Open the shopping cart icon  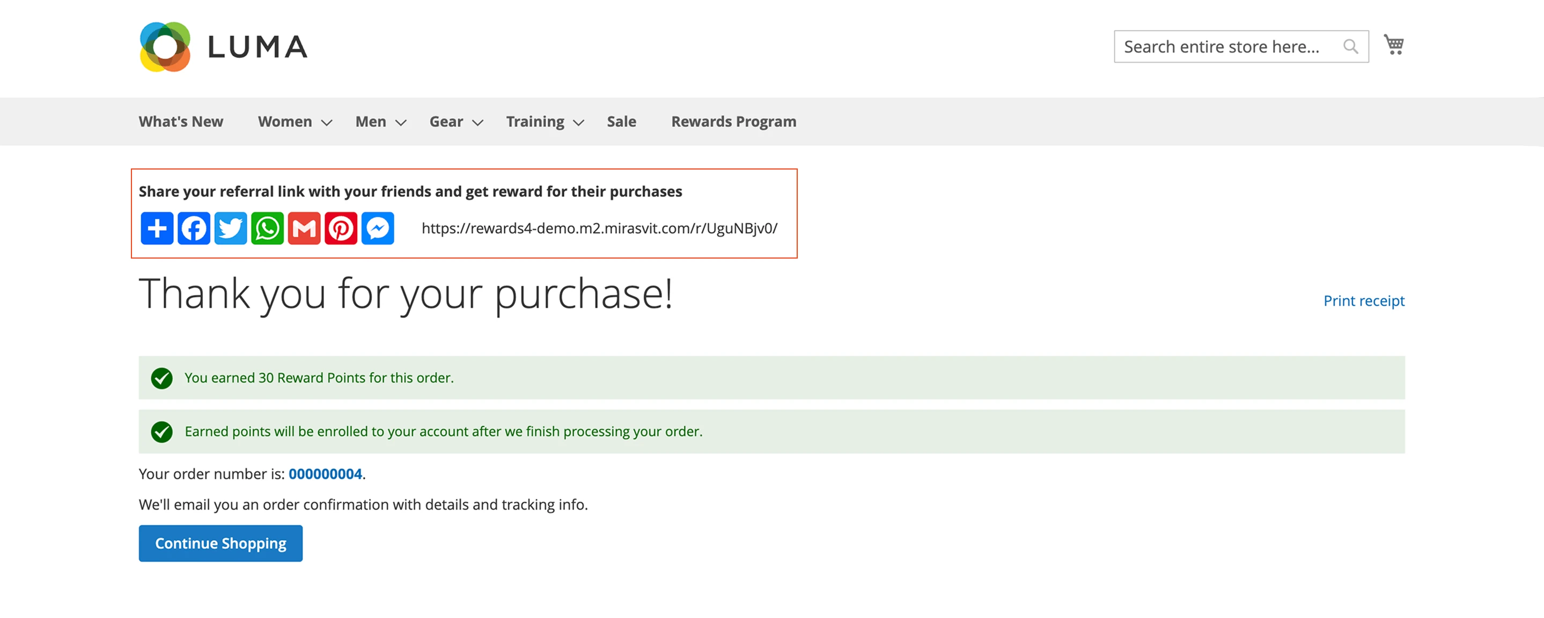(1394, 45)
